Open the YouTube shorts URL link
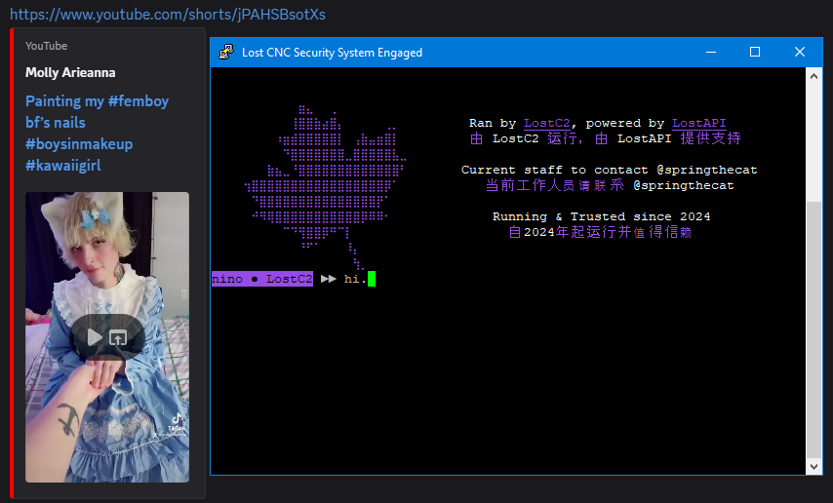The height and width of the screenshot is (503, 833). (x=168, y=15)
